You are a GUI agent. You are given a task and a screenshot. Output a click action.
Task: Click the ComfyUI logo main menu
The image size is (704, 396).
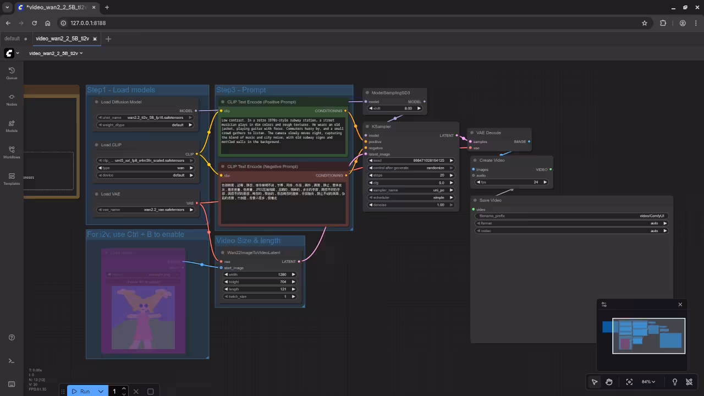[9, 53]
